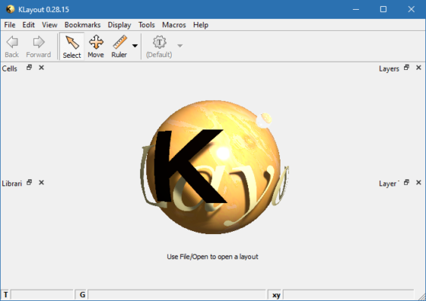Open the View menu

[50, 25]
